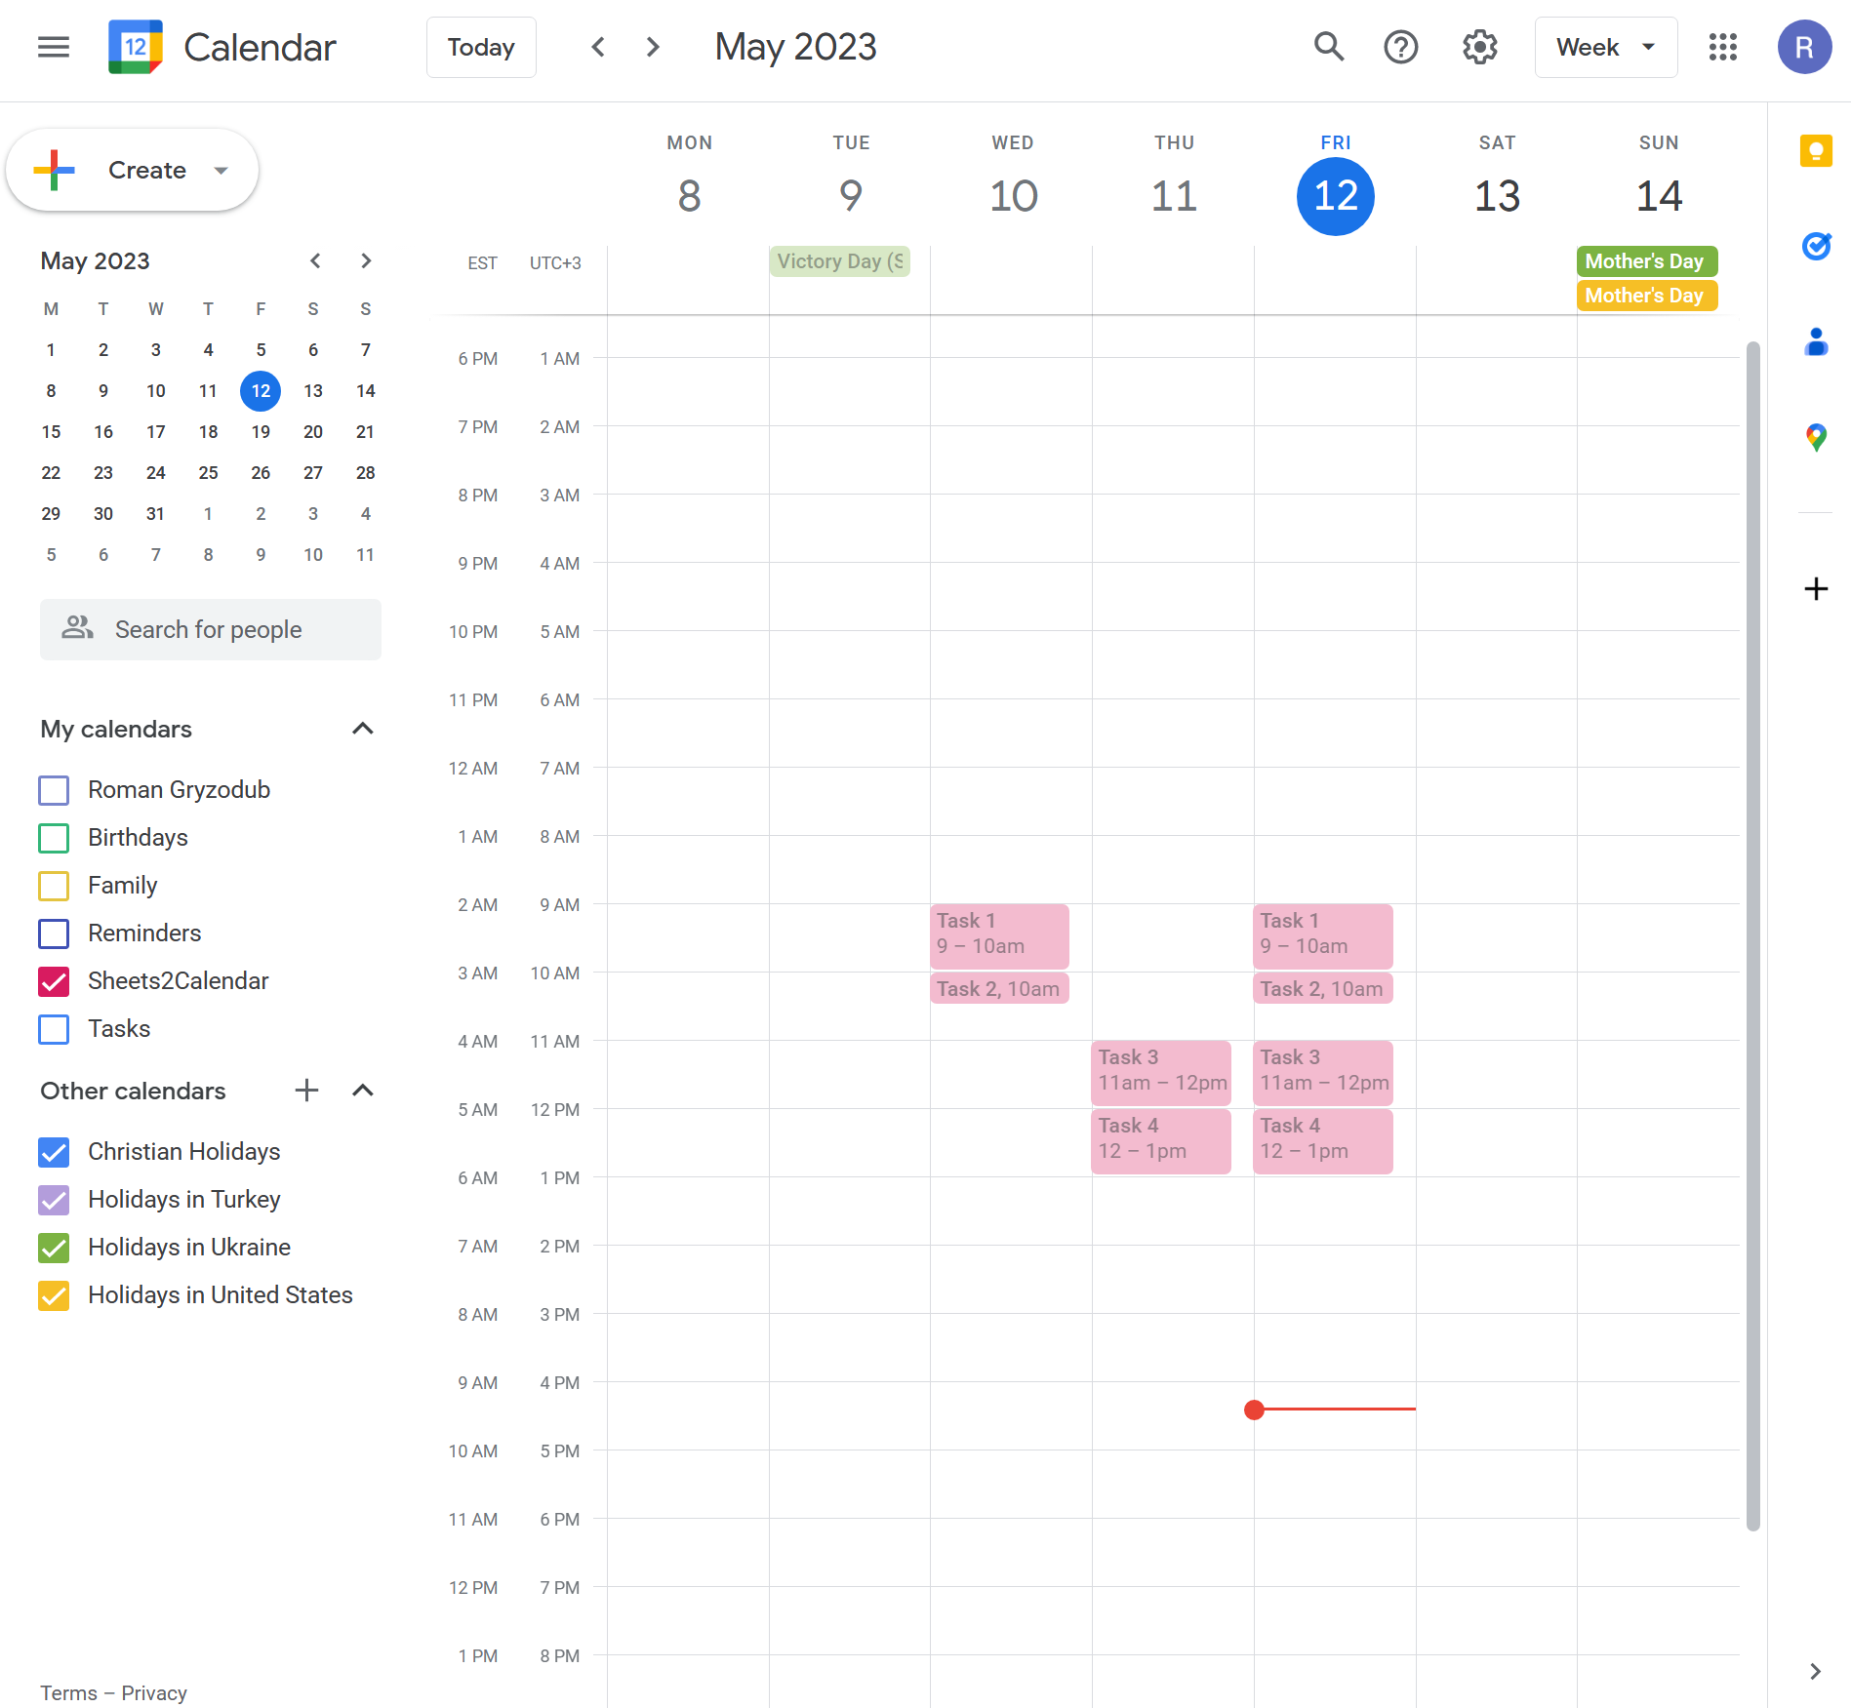Open Google Keep in the side panel

point(1816,150)
